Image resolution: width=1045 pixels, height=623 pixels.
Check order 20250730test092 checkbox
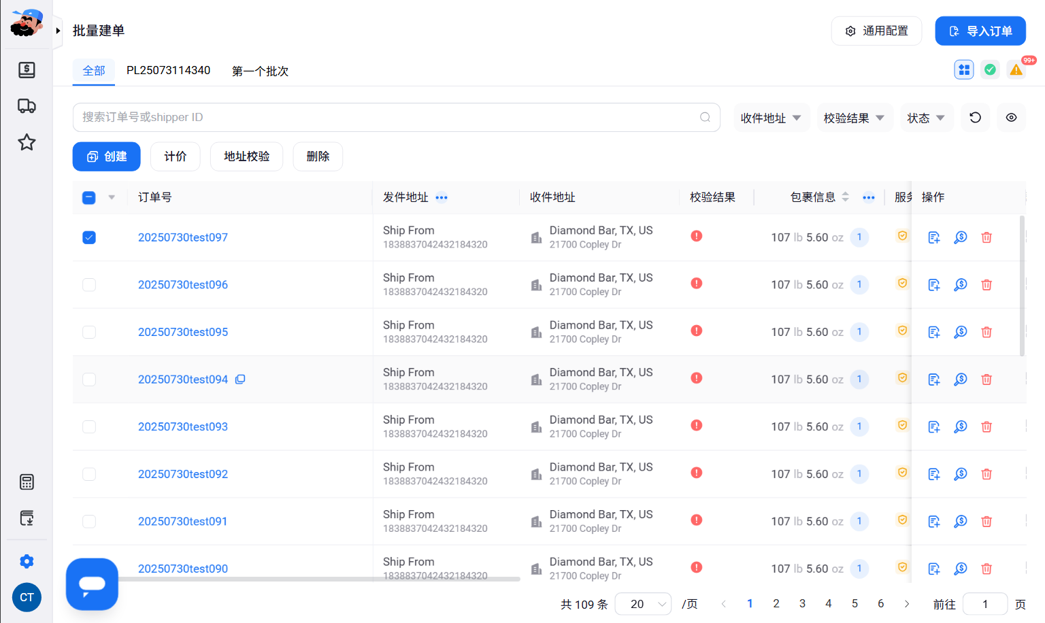point(89,474)
